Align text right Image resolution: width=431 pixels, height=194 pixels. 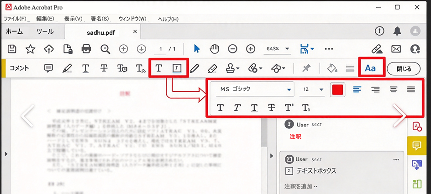pos(375,89)
